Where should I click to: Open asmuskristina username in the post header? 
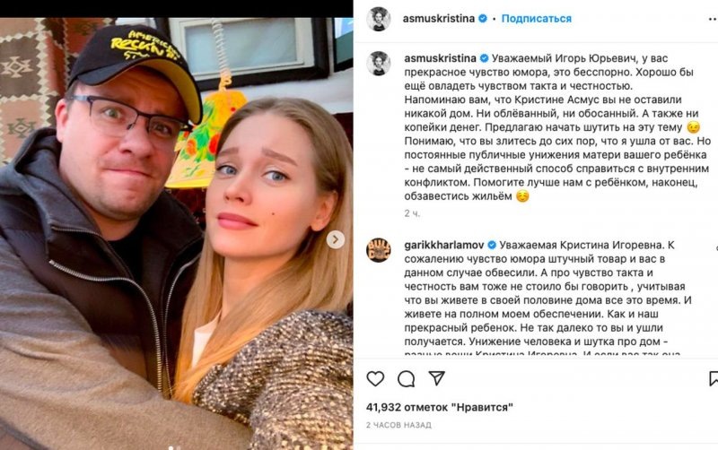439,19
